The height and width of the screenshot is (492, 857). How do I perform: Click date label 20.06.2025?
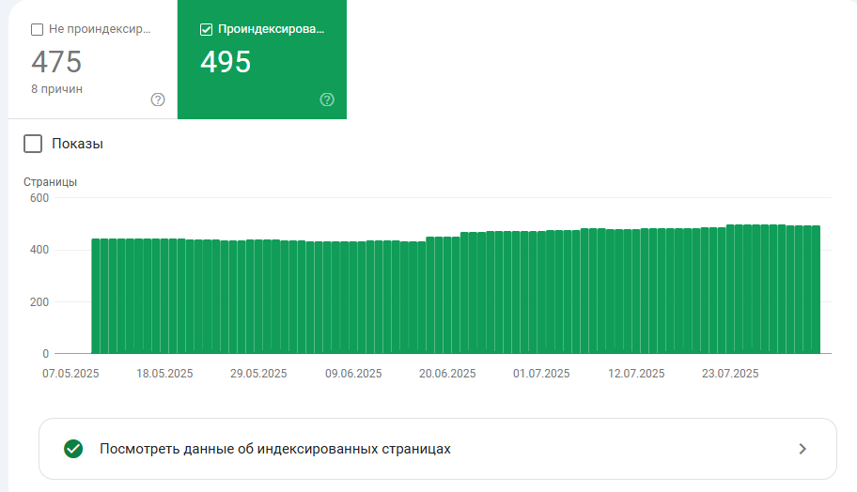point(447,374)
